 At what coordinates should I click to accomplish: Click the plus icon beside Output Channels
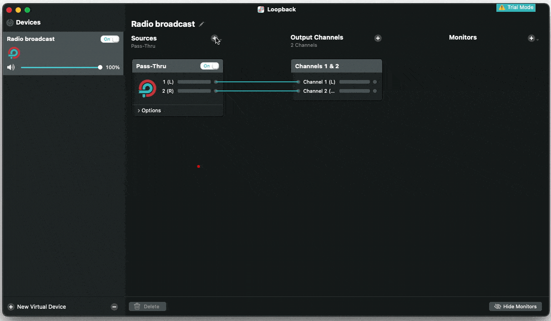(378, 38)
